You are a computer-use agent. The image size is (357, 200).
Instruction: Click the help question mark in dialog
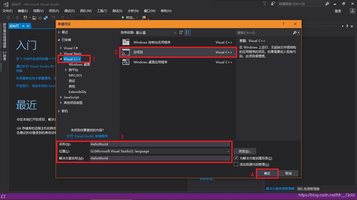point(284,24)
